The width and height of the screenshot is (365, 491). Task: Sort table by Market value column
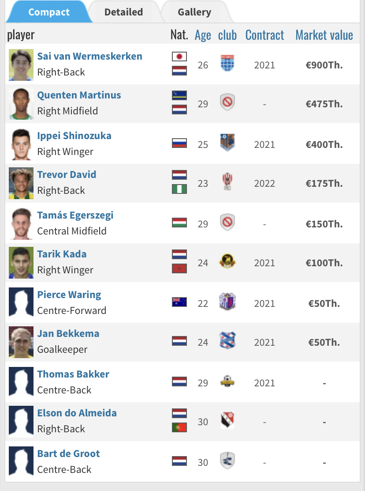[324, 35]
